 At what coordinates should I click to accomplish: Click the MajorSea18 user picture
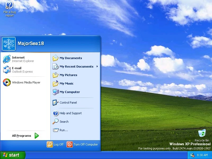tap(9, 43)
